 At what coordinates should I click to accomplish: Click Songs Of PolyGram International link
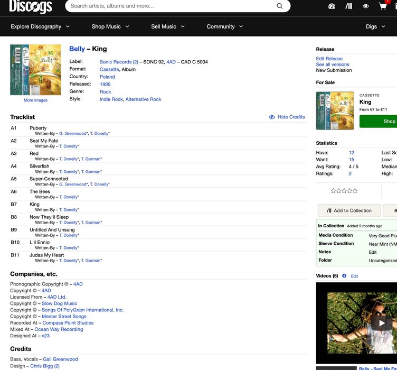click(x=82, y=310)
